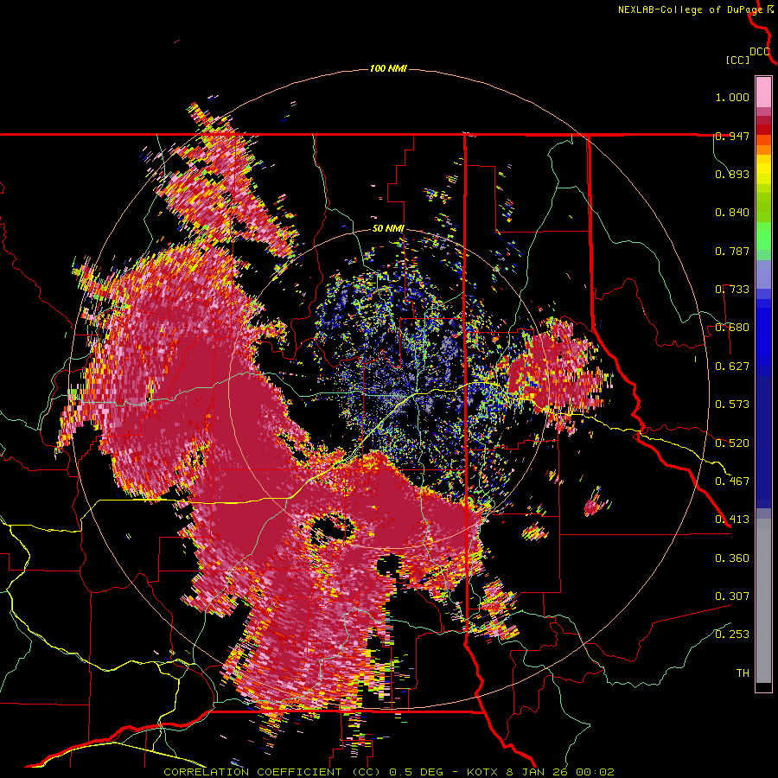The width and height of the screenshot is (778, 778).
Task: Click the 0.680 color scale value
Action: [x=732, y=328]
